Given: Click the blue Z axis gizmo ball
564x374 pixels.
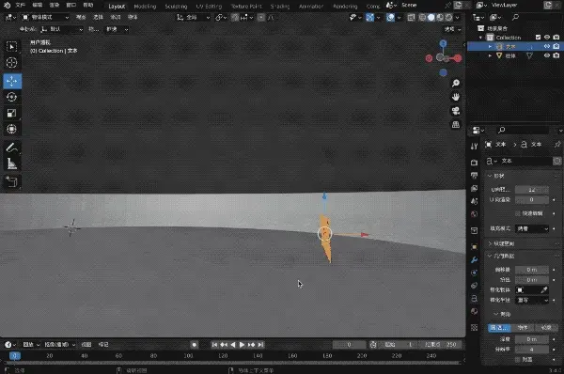Looking at the screenshot, I should pos(443,43).
